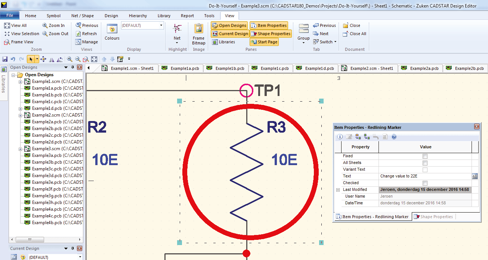
Task: Click the first component link icon in Item Properties
Action: coord(358,137)
